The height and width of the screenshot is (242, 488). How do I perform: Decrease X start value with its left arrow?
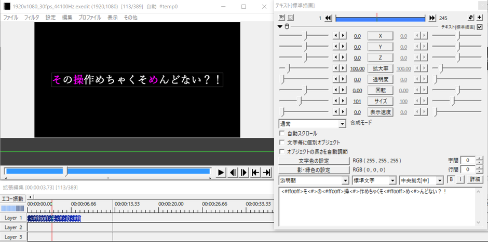(x=336, y=36)
